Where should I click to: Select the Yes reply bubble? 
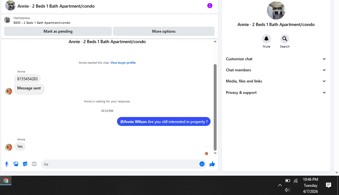pos(20,146)
